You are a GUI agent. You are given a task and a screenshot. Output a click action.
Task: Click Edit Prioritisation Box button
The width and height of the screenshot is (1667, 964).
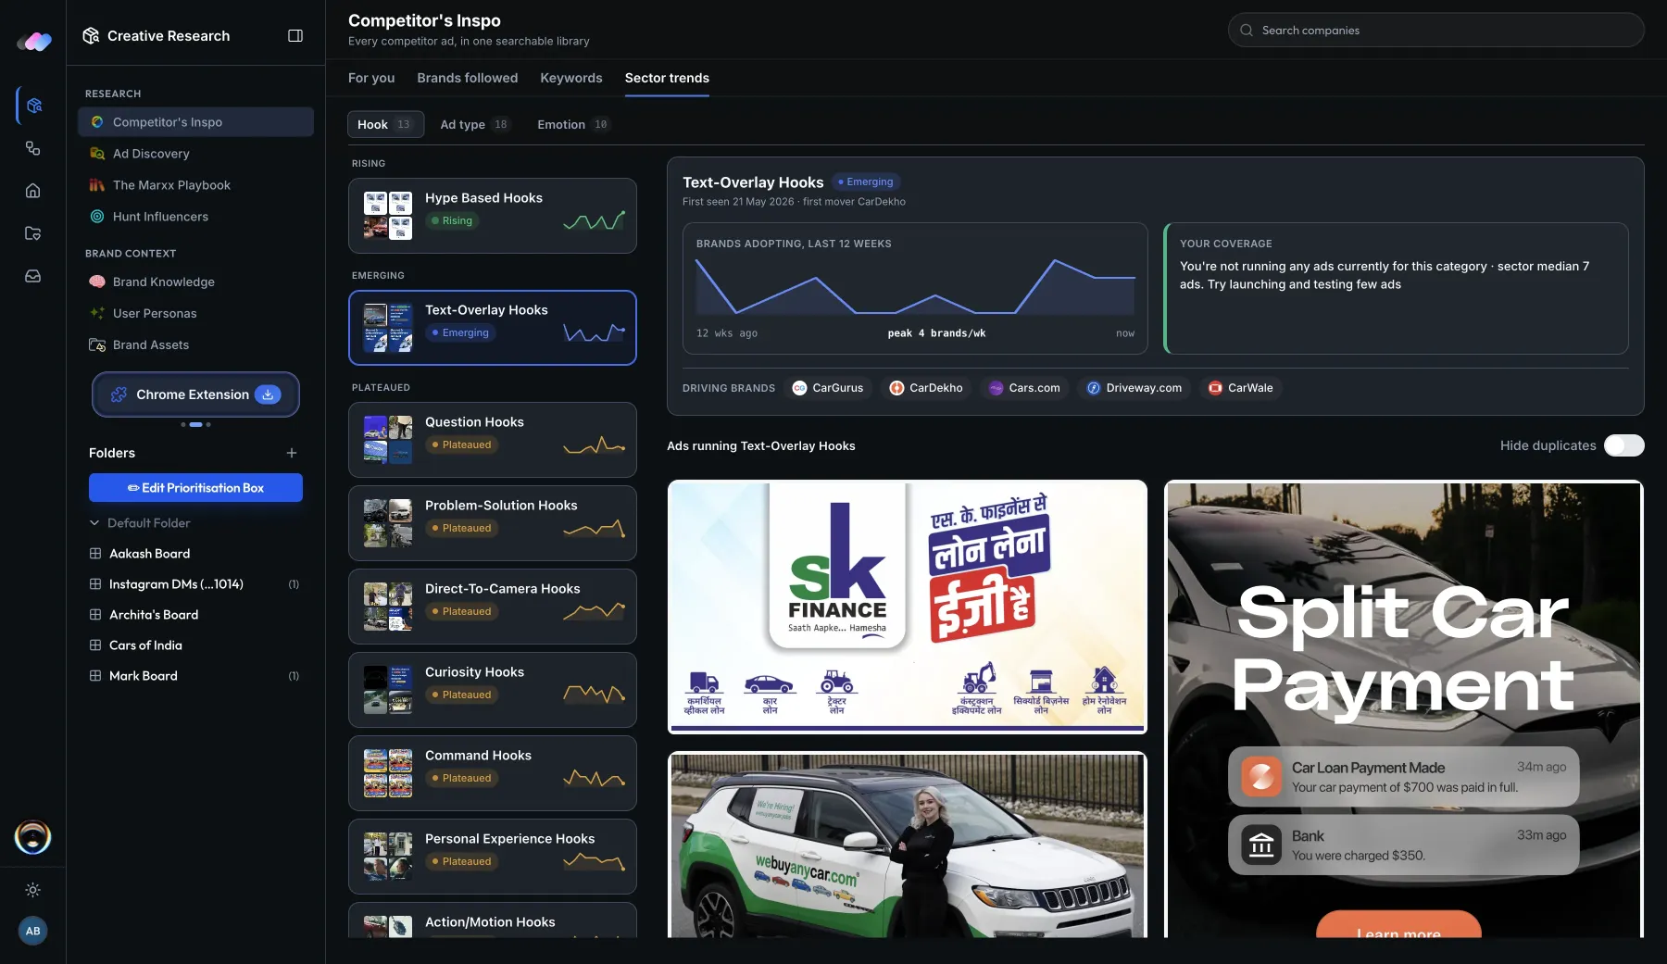[195, 488]
